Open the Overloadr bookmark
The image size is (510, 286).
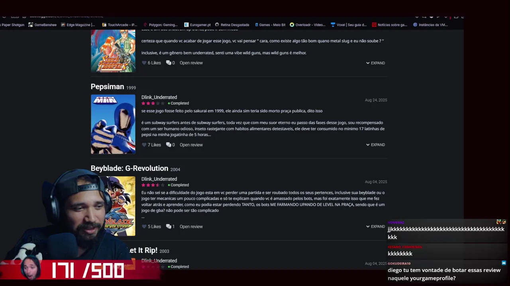[x=308, y=25]
